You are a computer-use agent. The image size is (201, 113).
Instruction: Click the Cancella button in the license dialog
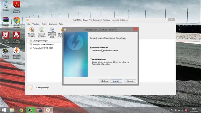coord(130,81)
